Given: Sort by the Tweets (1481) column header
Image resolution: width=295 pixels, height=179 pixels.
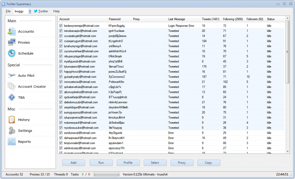Looking at the screenshot, I should 210,19.
